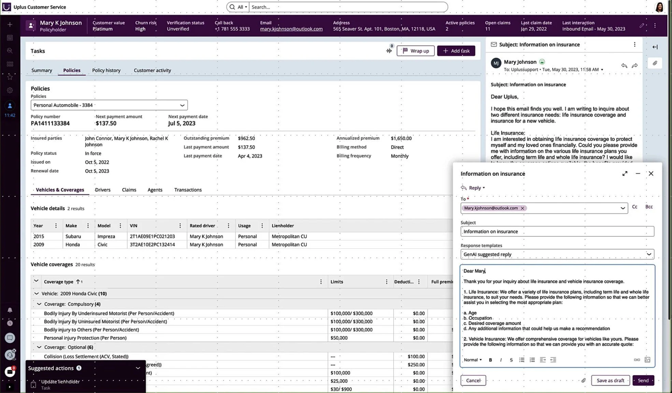Collapse the 2009 Honda Civic vehicle group
The height and width of the screenshot is (393, 672).
point(37,294)
